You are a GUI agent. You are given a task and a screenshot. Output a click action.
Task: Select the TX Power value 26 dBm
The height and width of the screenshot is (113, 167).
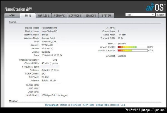pos(45,77)
